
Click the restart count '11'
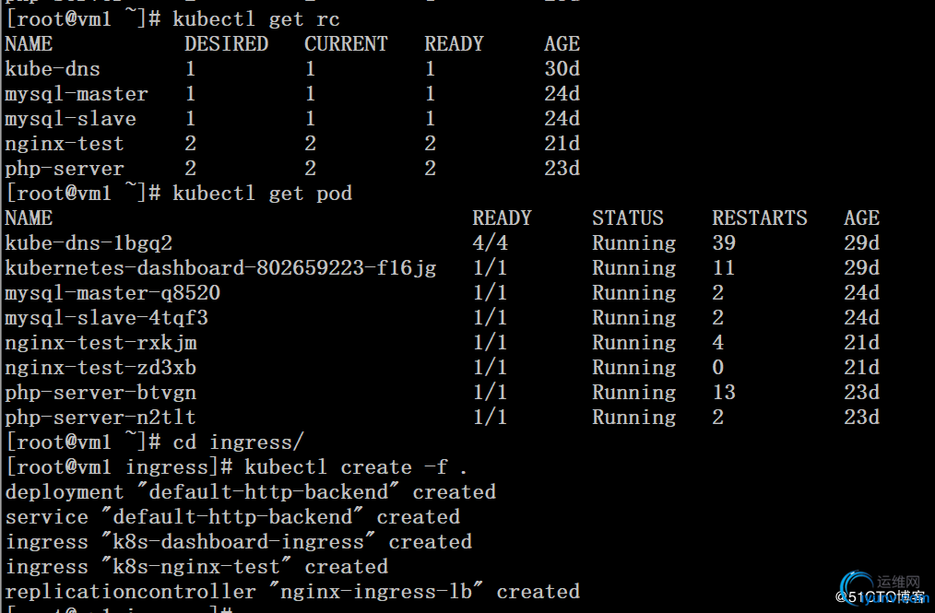[724, 268]
